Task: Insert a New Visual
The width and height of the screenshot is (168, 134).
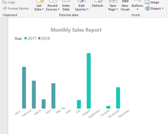Action: [x=125, y=6]
